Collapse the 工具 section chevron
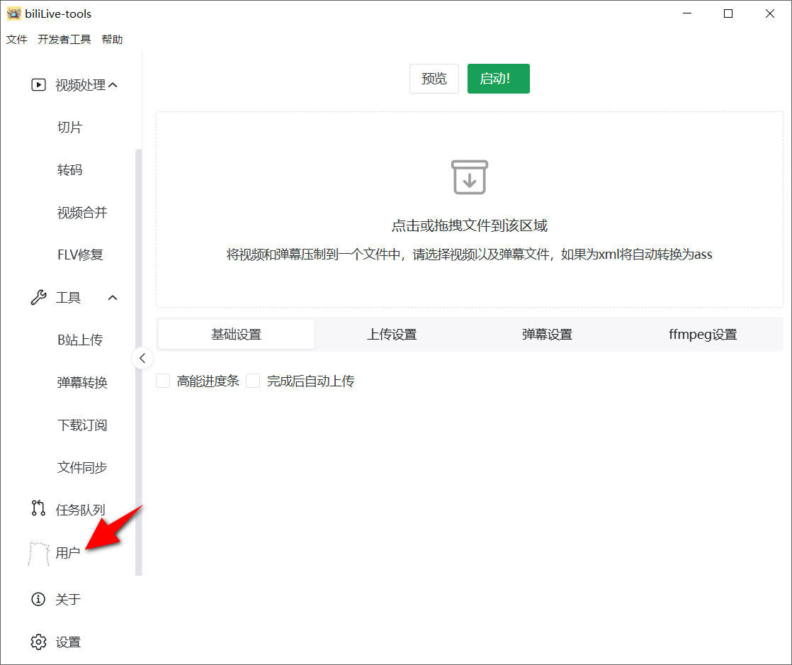The height and width of the screenshot is (665, 792). coord(112,297)
